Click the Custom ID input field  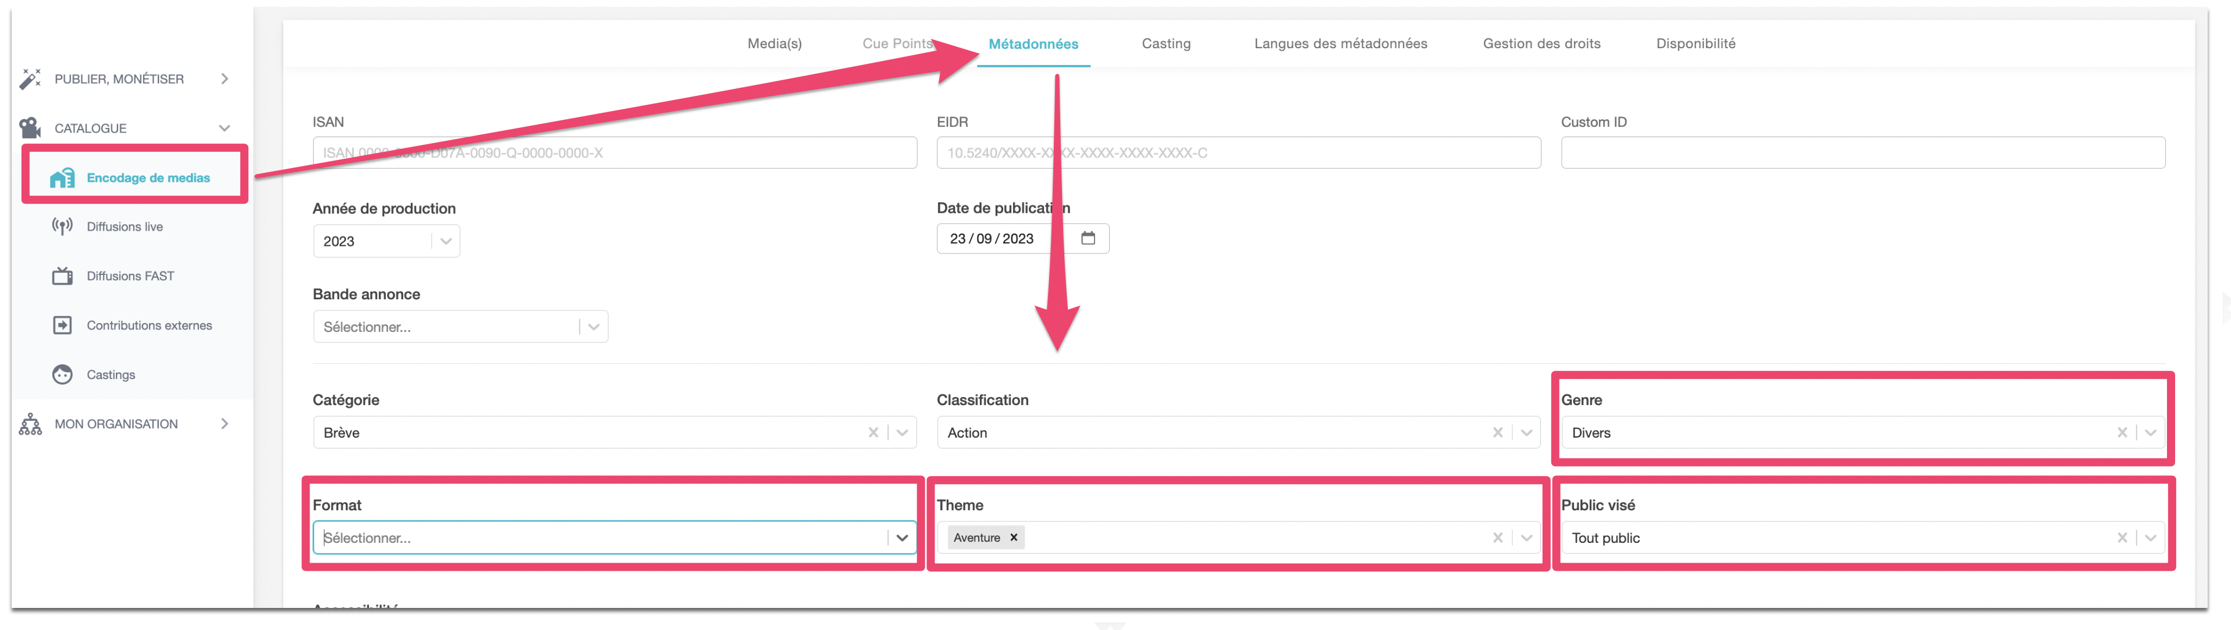click(x=1862, y=152)
